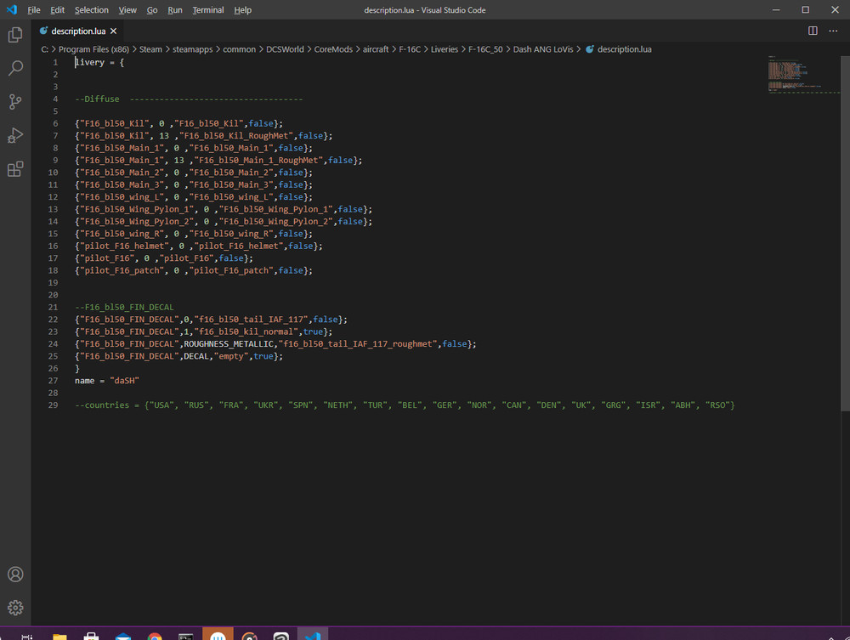Expand the Liveries breadcrumb folder
The height and width of the screenshot is (640, 850).
[444, 49]
